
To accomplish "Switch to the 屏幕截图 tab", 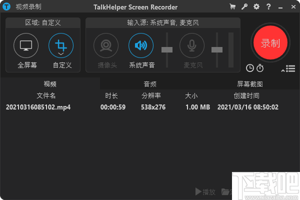I will click(250, 84).
